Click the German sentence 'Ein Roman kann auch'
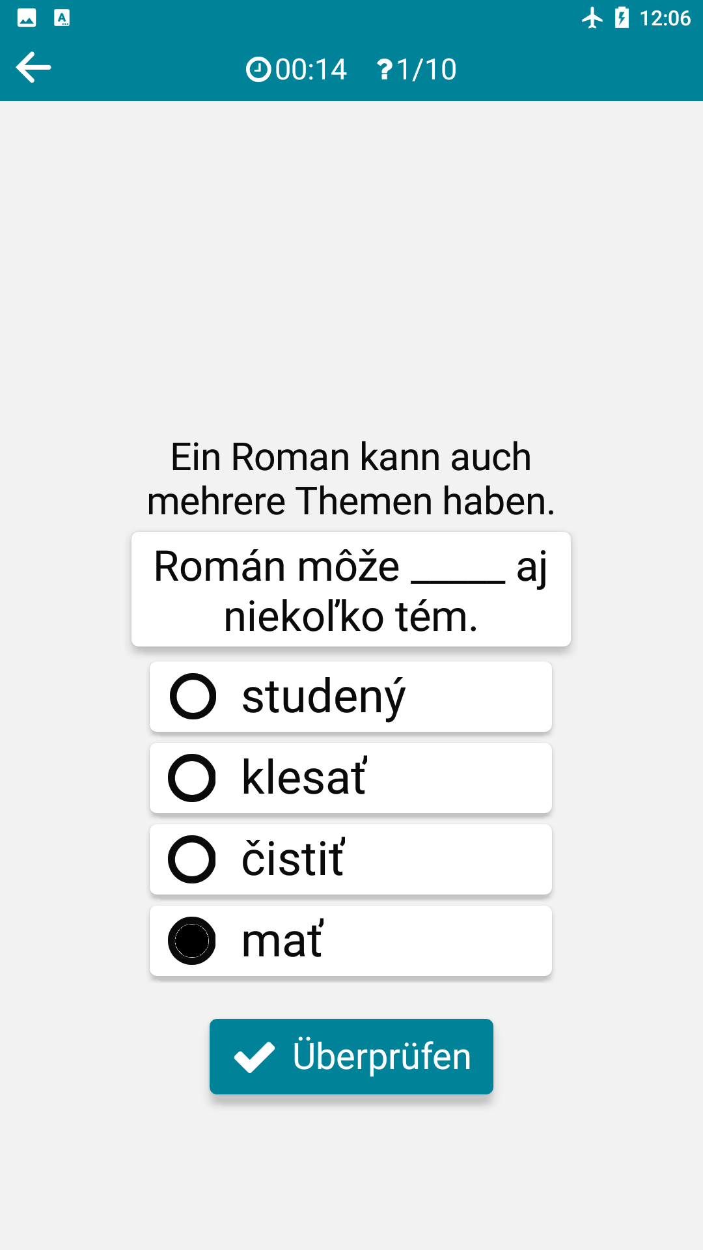This screenshot has width=703, height=1250. [351, 457]
